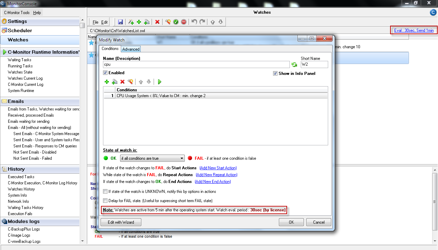Redo the change in the Watches toolbar
This screenshot has width=438, height=250.
202,22
